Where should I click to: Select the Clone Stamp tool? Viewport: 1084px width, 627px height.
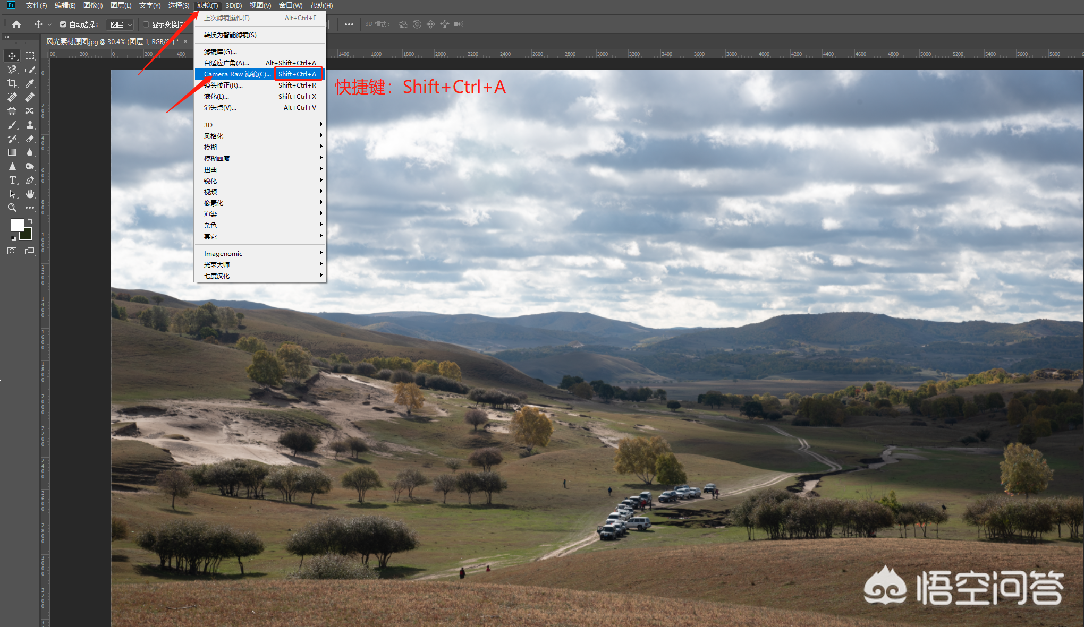point(30,125)
